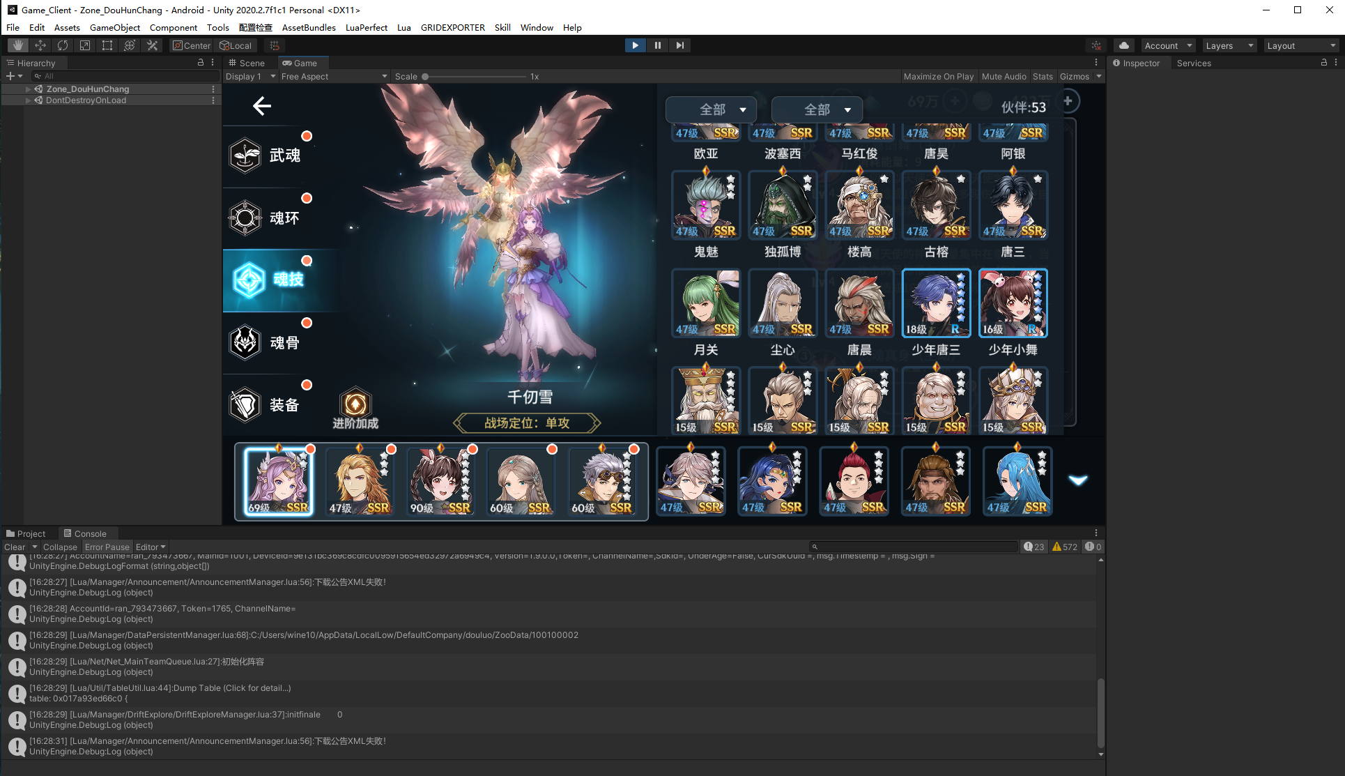Toggle Mute Audio
The image size is (1345, 776).
1004,77
